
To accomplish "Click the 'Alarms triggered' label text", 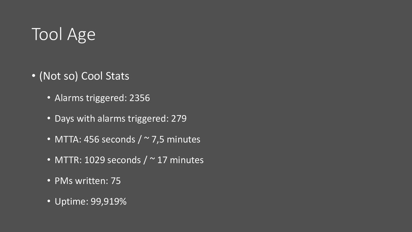I will pos(91,98).
